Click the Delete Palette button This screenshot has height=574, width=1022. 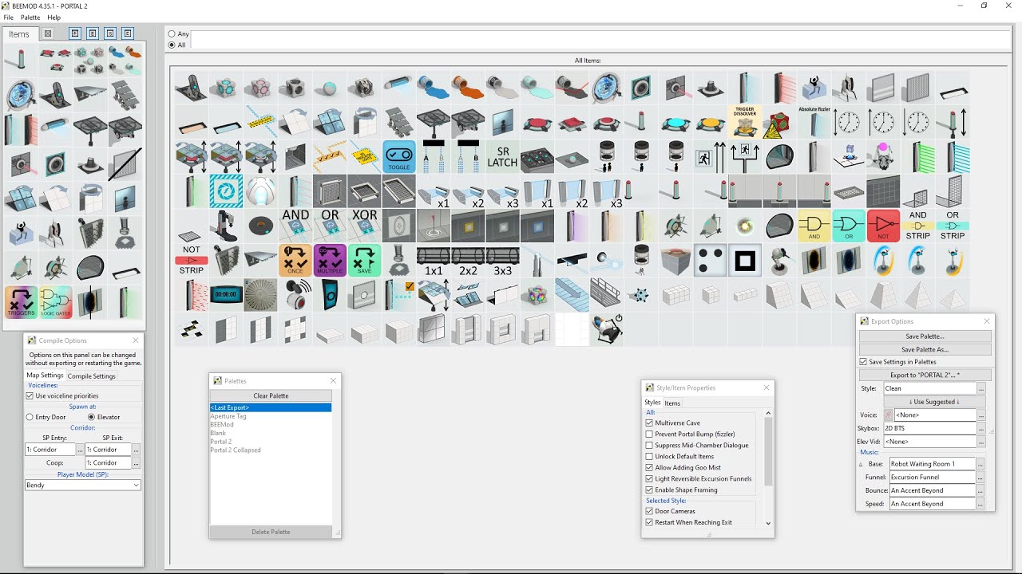[271, 532]
